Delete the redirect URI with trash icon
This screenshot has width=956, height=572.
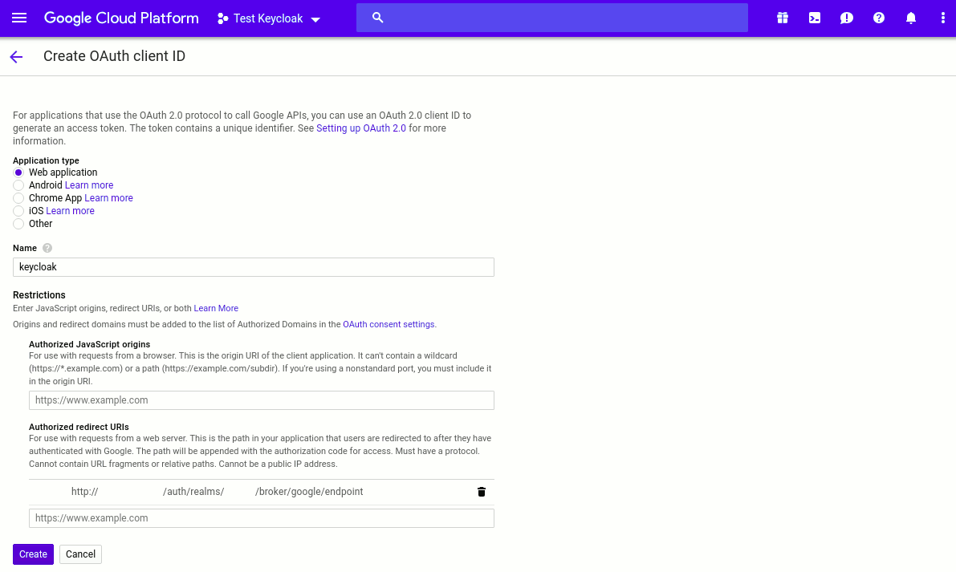click(482, 492)
